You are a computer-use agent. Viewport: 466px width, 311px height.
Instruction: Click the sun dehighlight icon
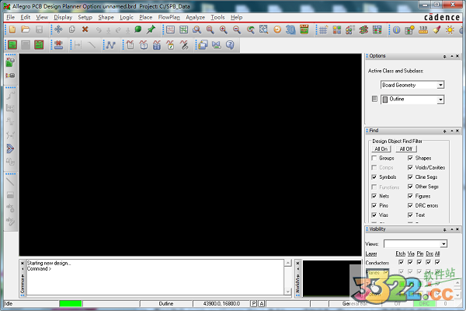[450, 30]
